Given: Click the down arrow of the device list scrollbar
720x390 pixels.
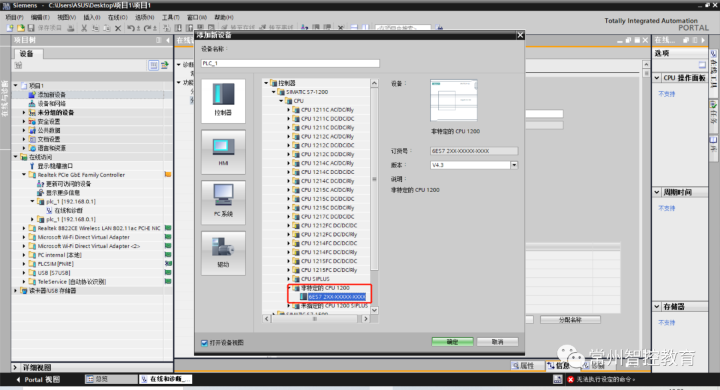Looking at the screenshot, I should click(x=374, y=310).
